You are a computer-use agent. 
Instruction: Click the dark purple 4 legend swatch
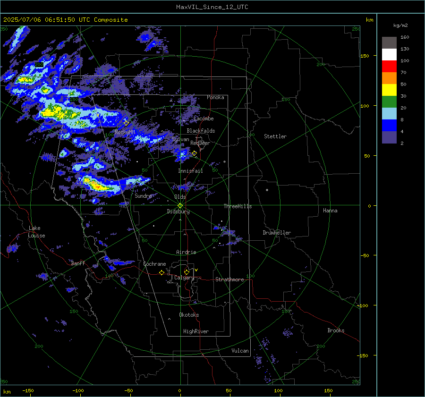389,137
